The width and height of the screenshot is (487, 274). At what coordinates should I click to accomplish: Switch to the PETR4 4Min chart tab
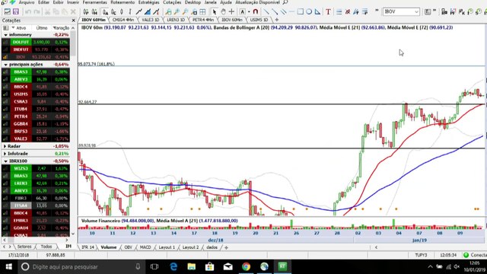[x=202, y=20]
